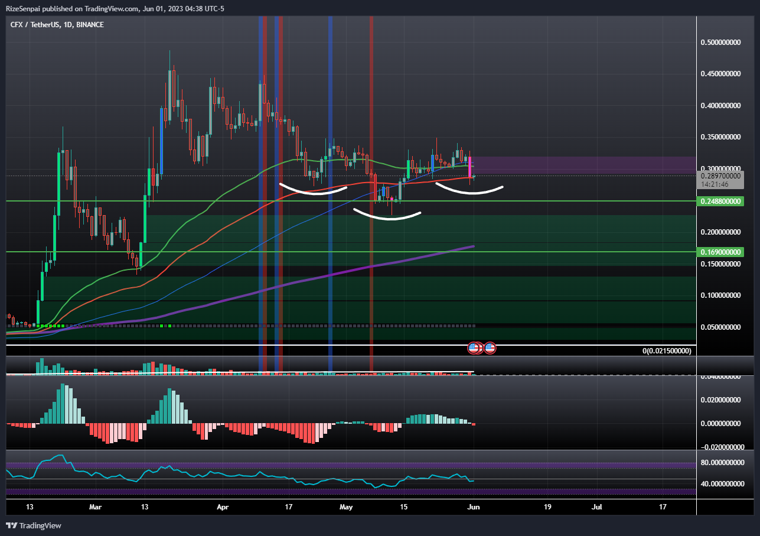The width and height of the screenshot is (760, 536).
Task: Open the leftmost US flag economic event marker
Action: (474, 348)
